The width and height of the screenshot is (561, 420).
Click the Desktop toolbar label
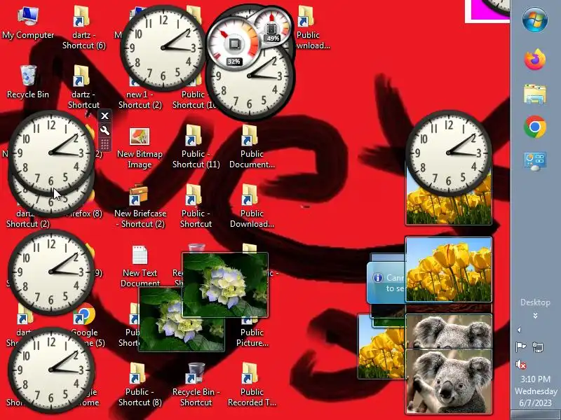coord(535,302)
